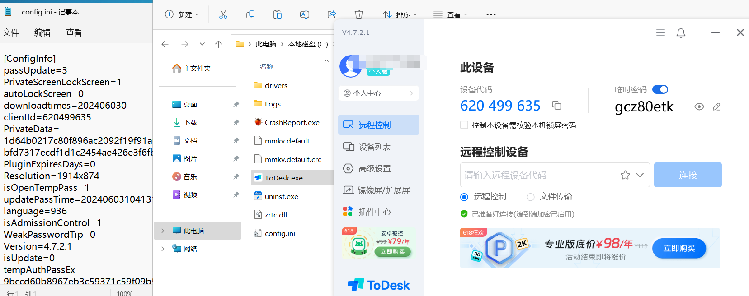Open the 查看 view dropdown in Explorer

pos(451,14)
